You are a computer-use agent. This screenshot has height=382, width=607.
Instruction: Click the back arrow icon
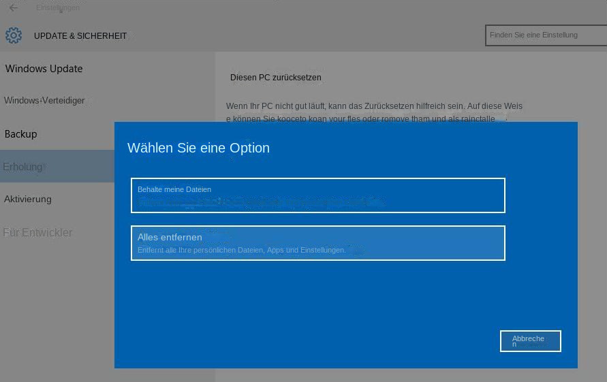point(13,7)
